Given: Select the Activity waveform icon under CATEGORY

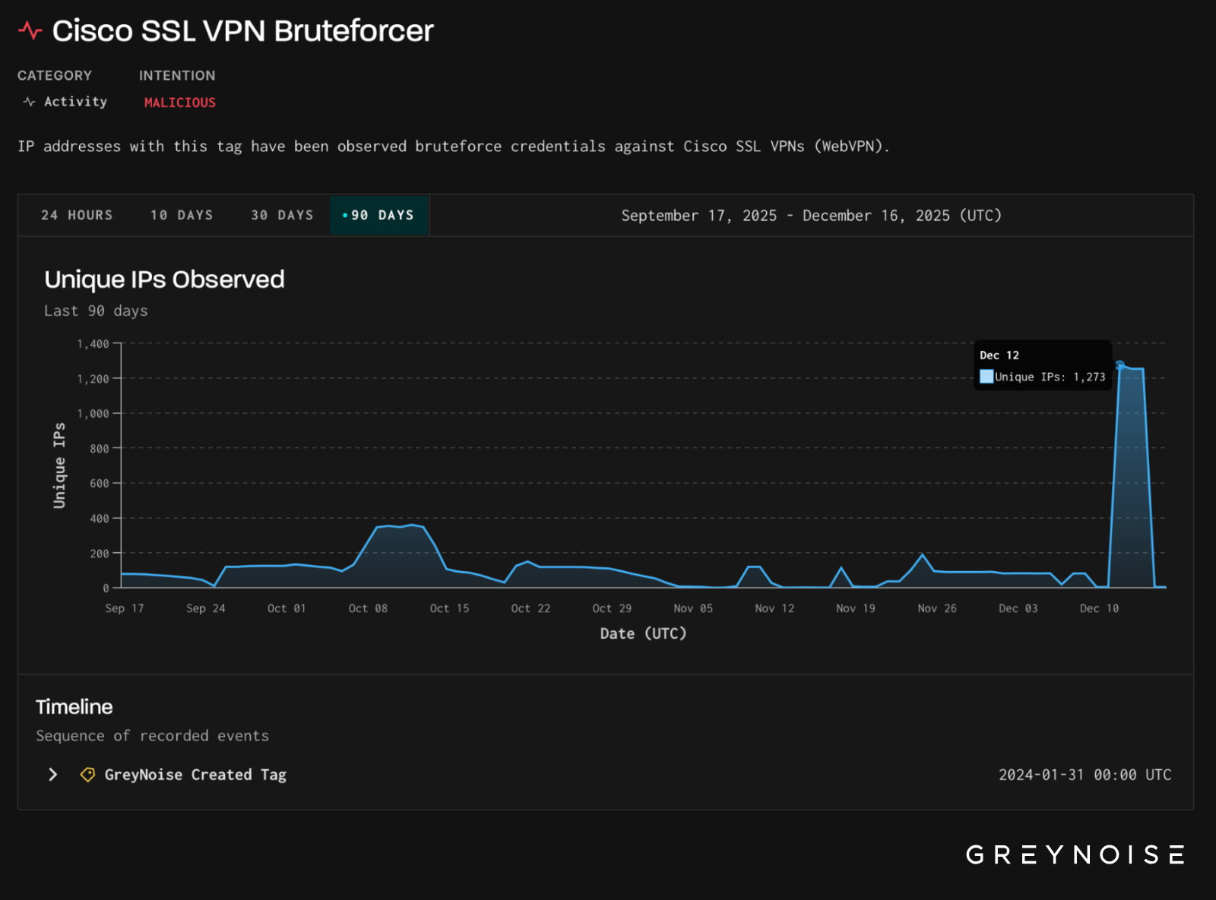Looking at the screenshot, I should point(28,101).
